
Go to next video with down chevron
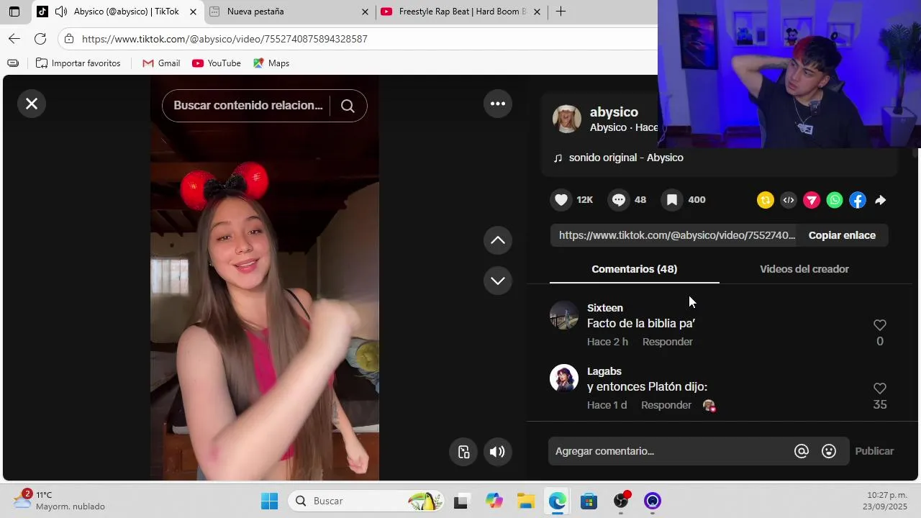498,281
